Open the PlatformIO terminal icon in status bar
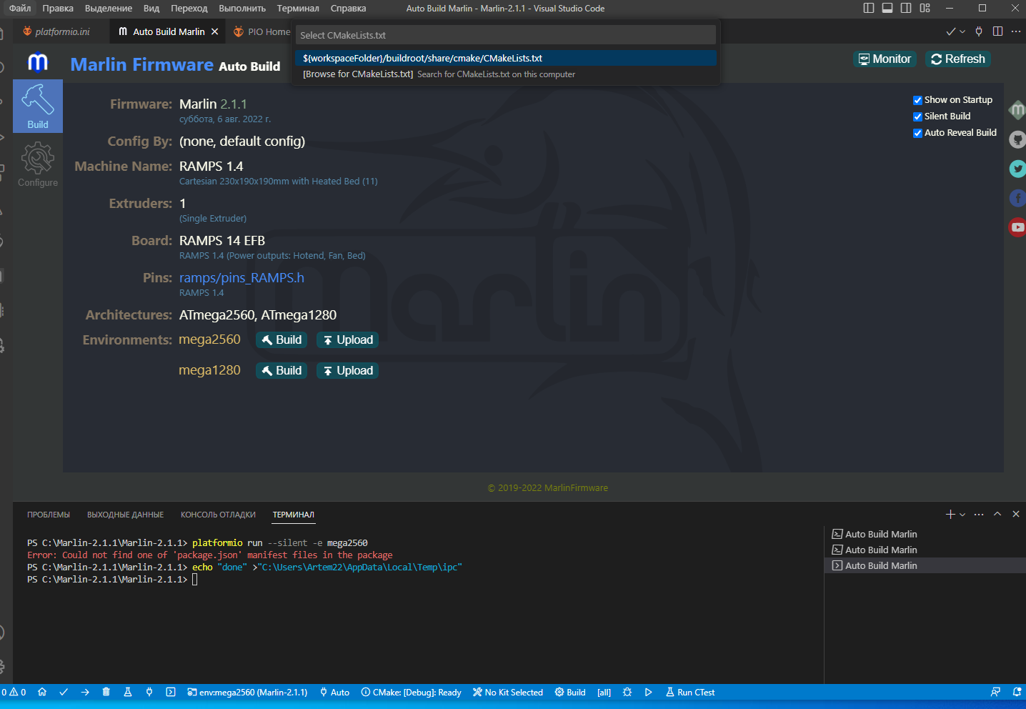This screenshot has height=709, width=1026. [x=171, y=692]
